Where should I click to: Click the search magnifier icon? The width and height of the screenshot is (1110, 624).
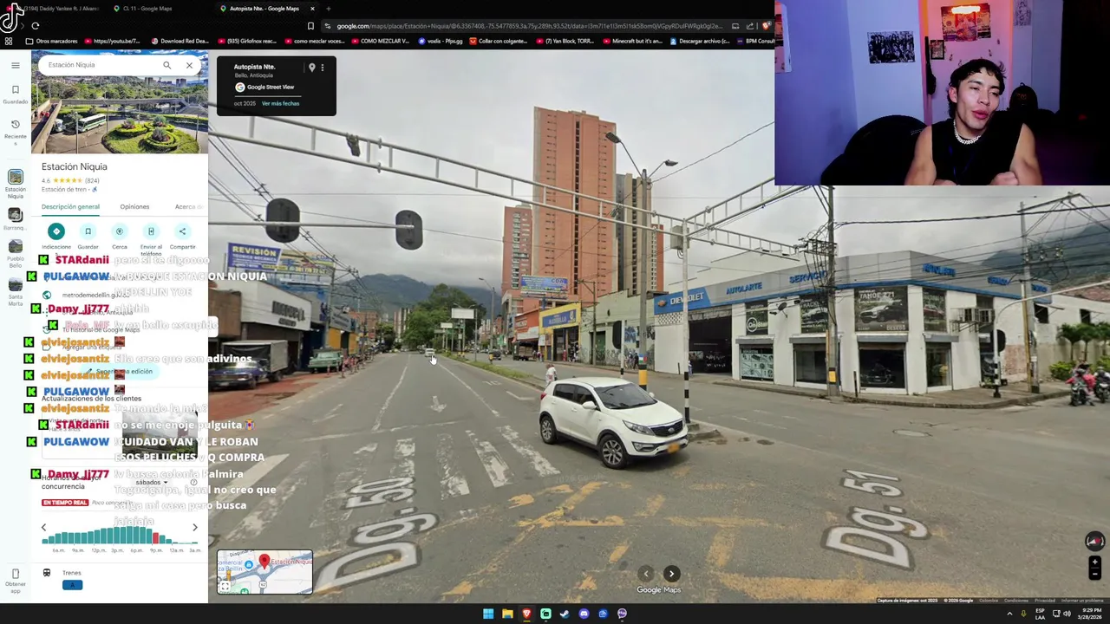pyautogui.click(x=166, y=65)
